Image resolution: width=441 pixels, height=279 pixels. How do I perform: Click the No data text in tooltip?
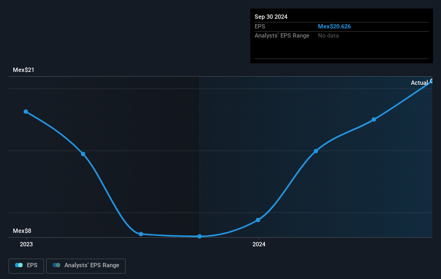(328, 36)
